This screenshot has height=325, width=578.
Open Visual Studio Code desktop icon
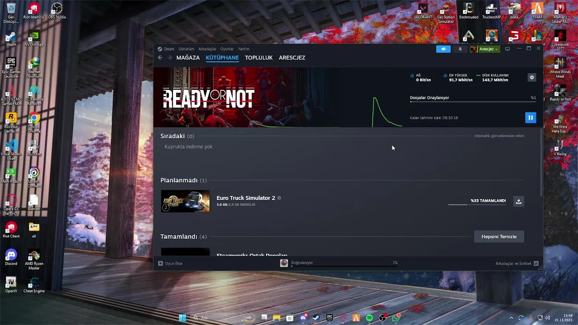point(11,150)
